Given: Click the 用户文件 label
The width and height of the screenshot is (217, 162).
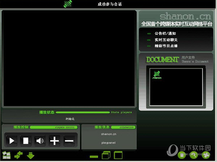Looking at the screenshot, I should click(x=188, y=57).
